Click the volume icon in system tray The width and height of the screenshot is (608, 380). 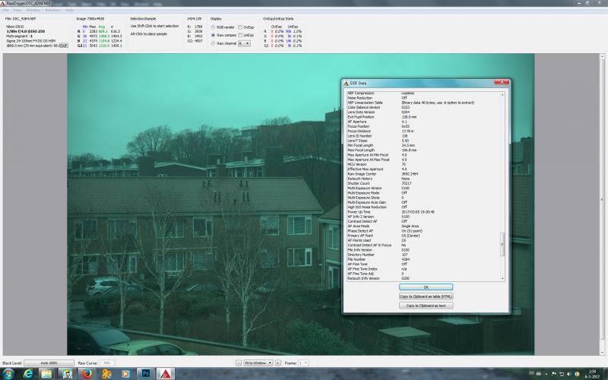(x=568, y=374)
